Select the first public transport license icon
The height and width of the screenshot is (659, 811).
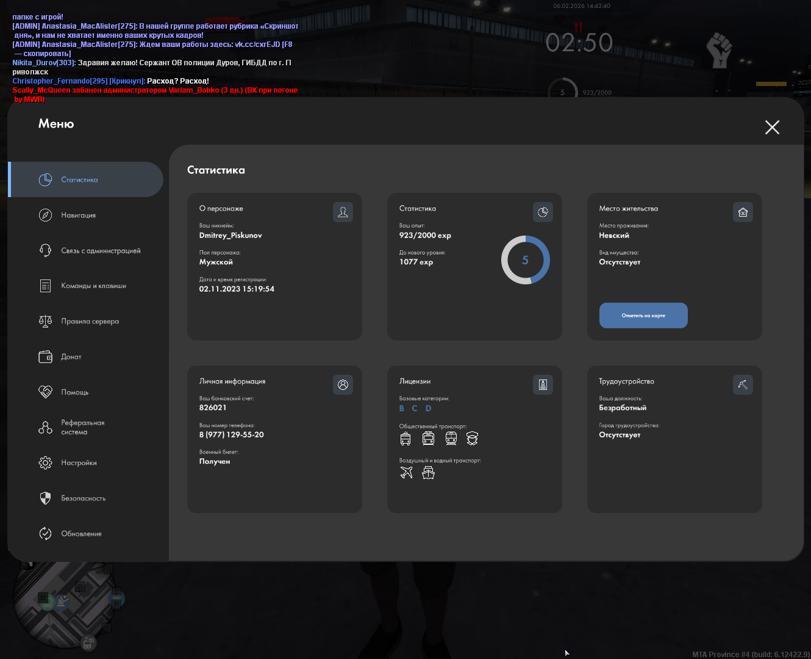pos(405,439)
